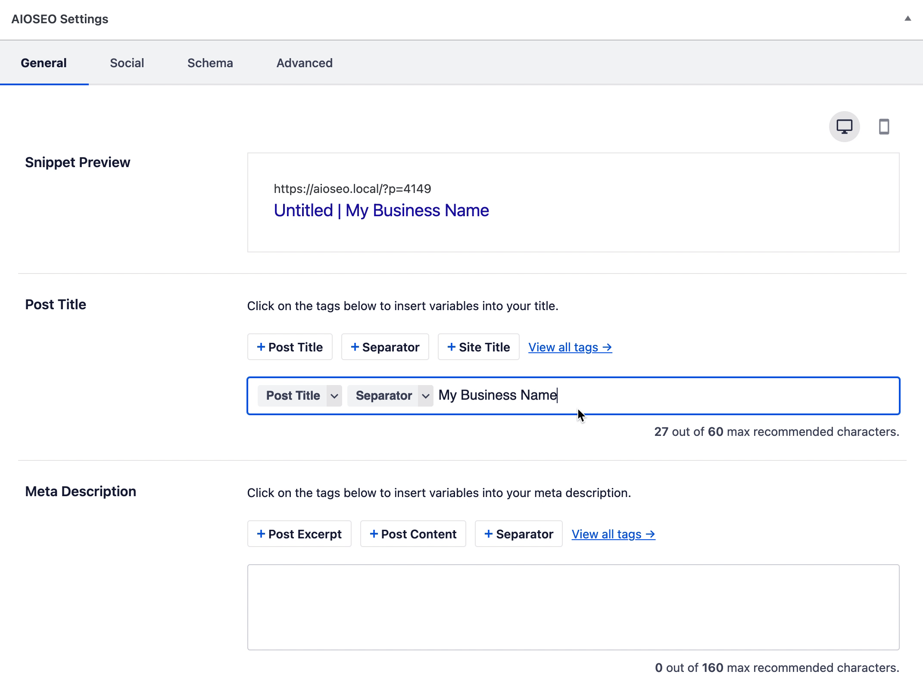923x690 pixels.
Task: Insert Post Title tag into title
Action: tap(290, 347)
